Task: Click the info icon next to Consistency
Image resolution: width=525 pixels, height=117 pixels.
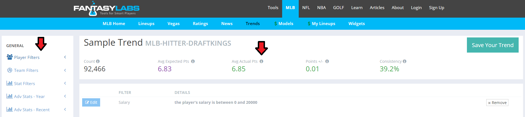Action: 404,61
